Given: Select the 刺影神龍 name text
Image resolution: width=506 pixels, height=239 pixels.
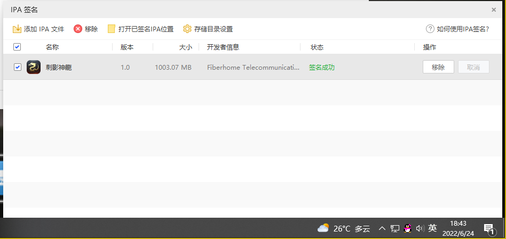Looking at the screenshot, I should [x=59, y=68].
